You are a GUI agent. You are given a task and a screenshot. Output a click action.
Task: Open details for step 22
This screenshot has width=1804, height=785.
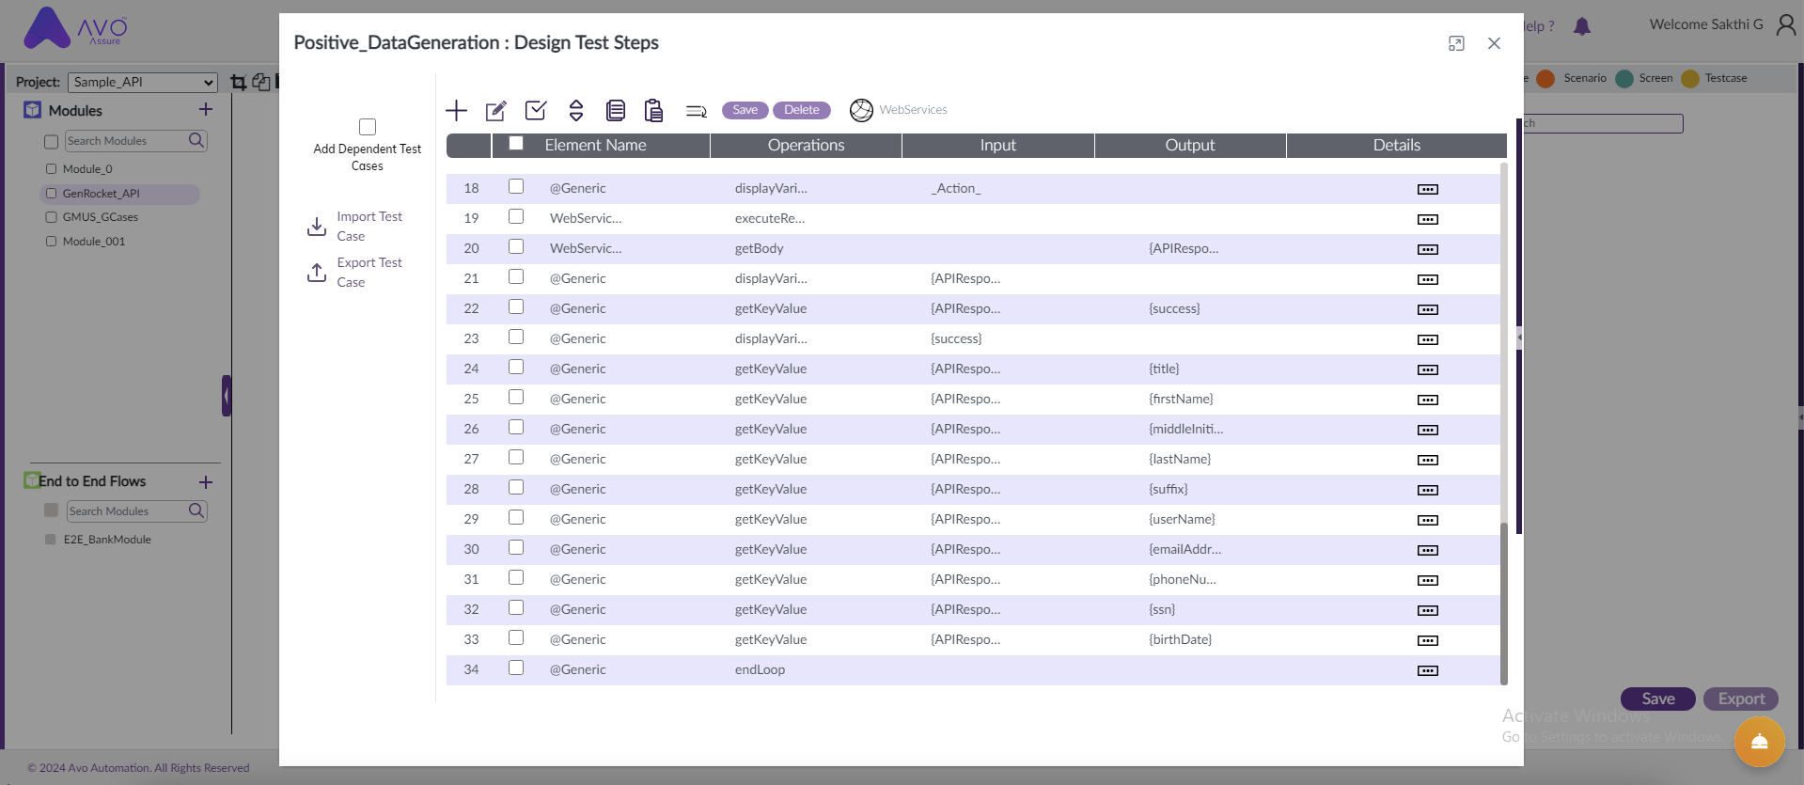[1427, 309]
